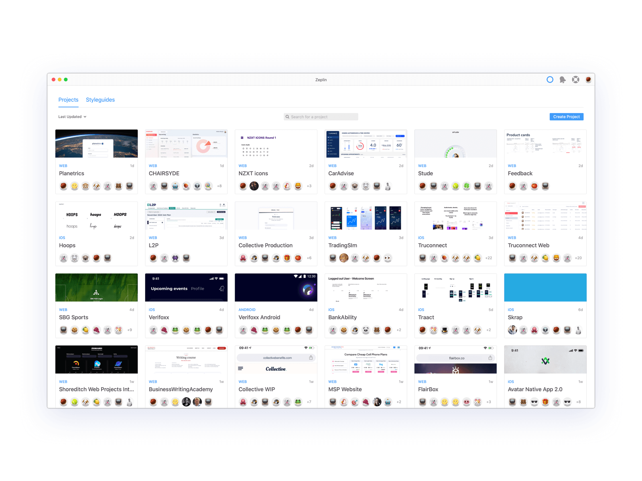
Task: Open the CarAdvise dashboard thumbnail
Action: coord(366,143)
